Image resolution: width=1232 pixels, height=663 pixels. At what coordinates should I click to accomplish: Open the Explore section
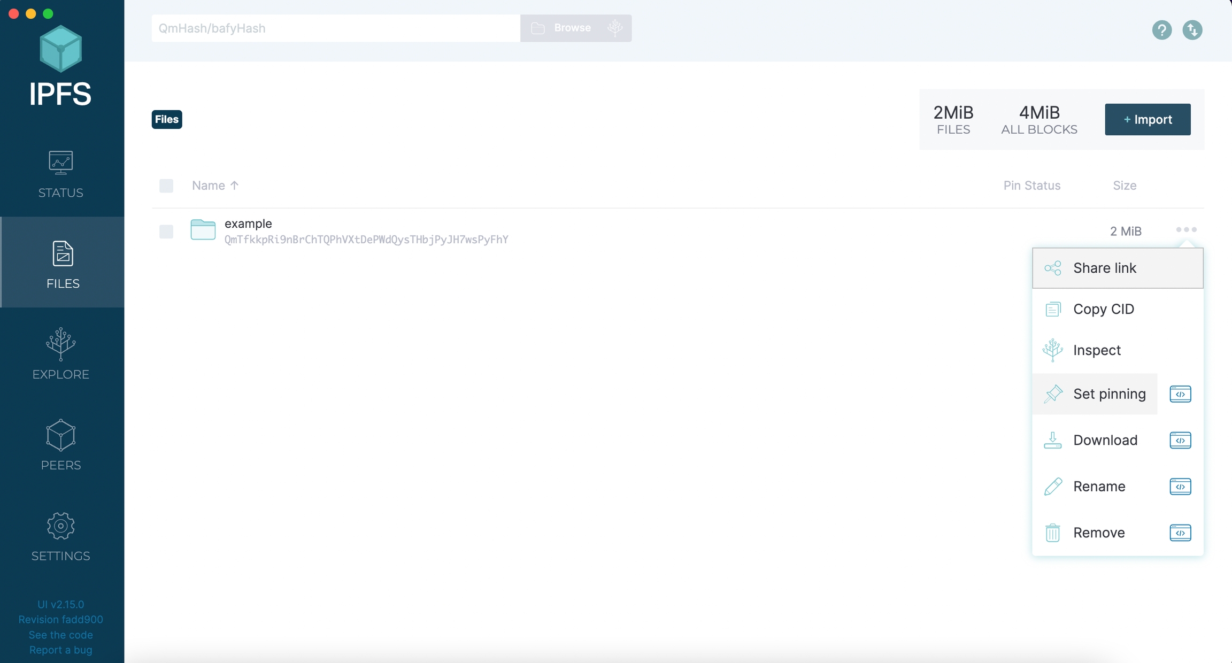pos(61,353)
